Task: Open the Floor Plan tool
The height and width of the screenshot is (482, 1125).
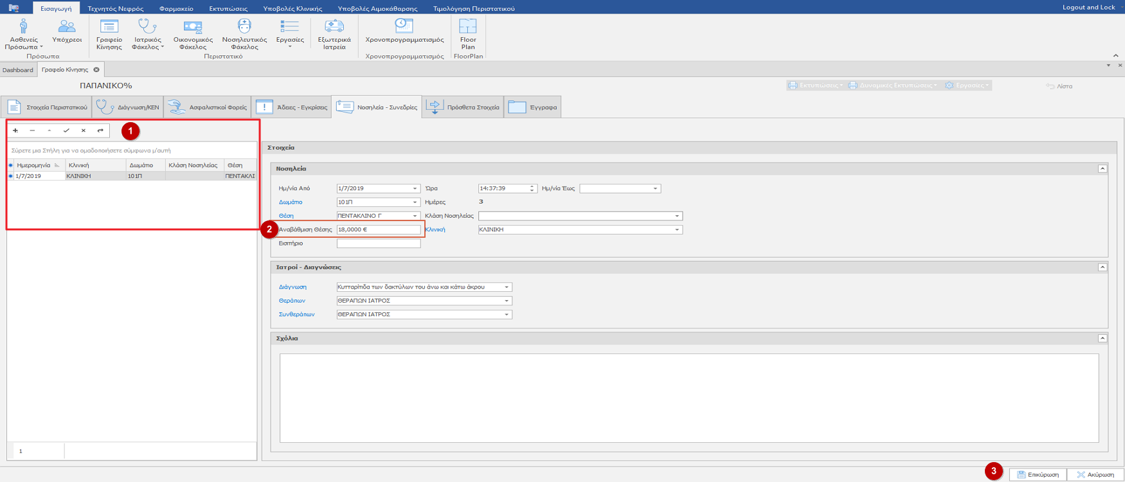Action: pyautogui.click(x=468, y=34)
